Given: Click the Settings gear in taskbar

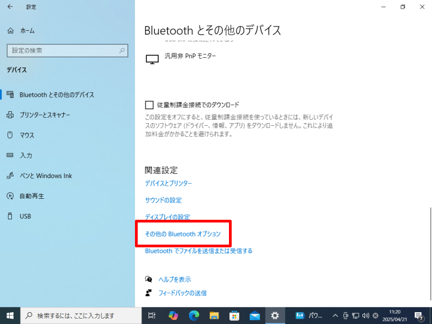Looking at the screenshot, I should 275,316.
